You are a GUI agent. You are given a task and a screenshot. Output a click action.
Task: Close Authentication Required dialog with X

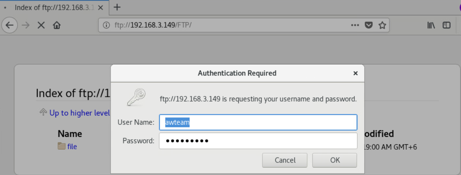click(355, 73)
